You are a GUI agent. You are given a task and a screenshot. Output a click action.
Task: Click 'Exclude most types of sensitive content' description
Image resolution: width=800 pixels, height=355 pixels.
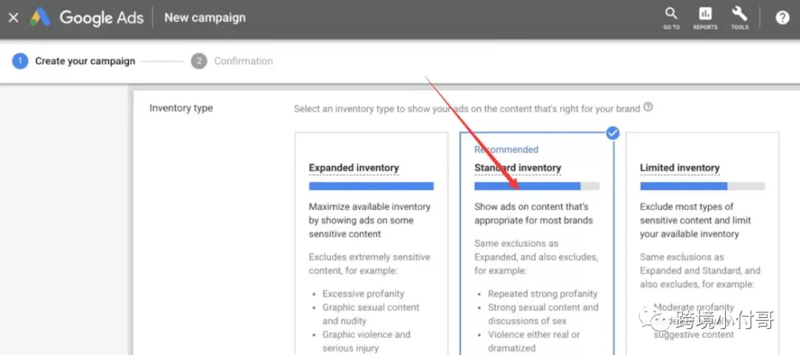[695, 220]
